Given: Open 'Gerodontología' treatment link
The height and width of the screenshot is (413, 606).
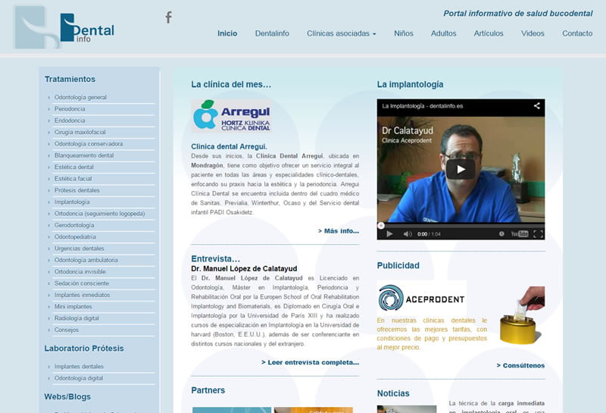Looking at the screenshot, I should [74, 225].
